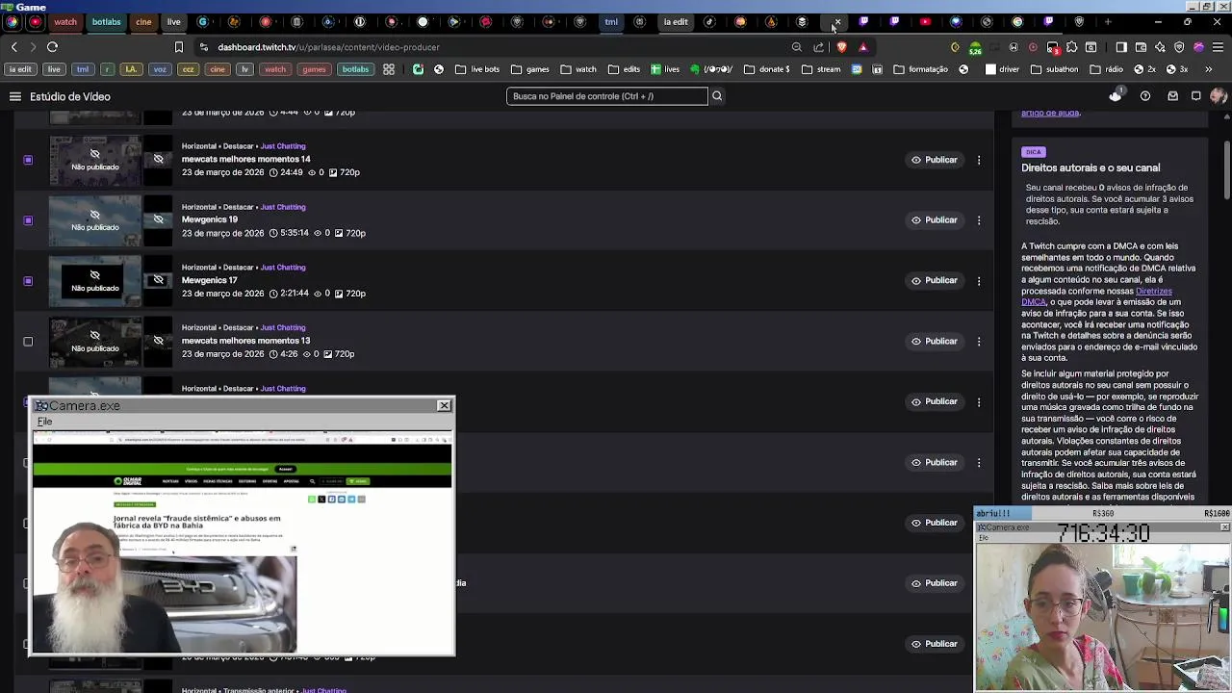Open the inbox envelope icon in Twitch header

click(x=1172, y=96)
